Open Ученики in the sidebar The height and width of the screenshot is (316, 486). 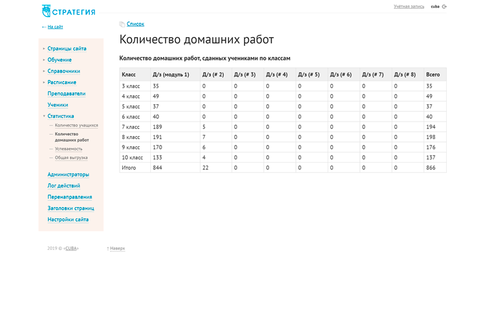tap(58, 105)
